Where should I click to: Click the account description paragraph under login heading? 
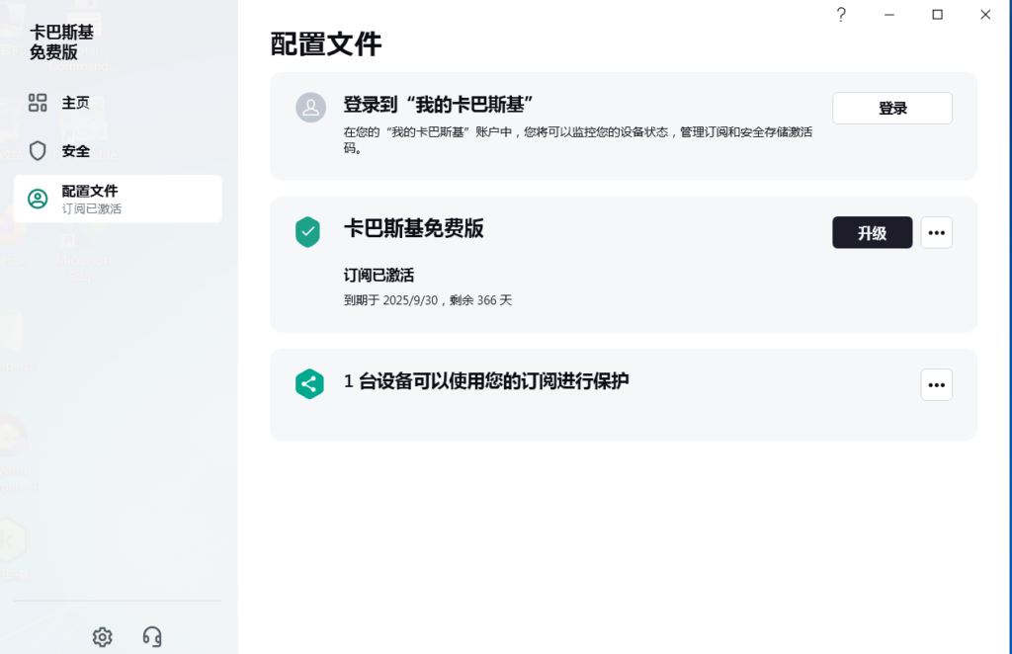[x=577, y=140]
